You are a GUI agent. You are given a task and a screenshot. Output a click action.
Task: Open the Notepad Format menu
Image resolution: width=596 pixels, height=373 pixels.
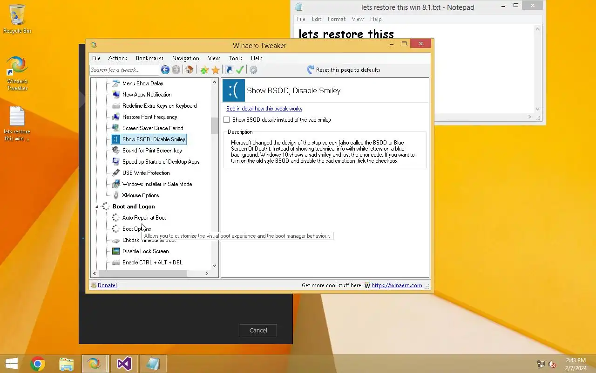pos(337,19)
